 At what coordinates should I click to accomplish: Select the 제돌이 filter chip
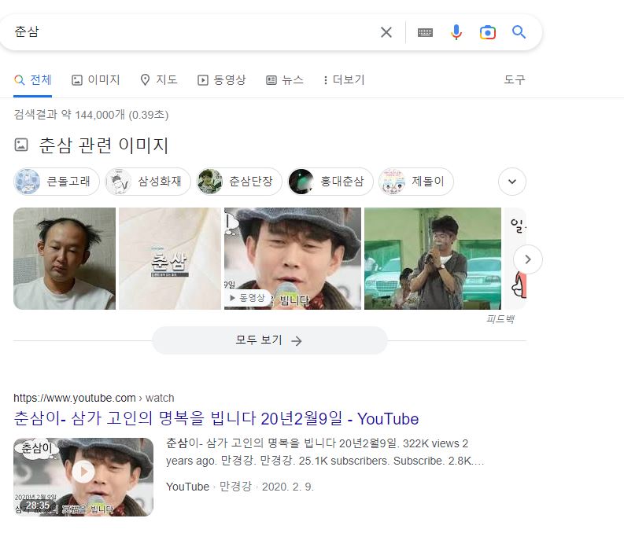[415, 182]
